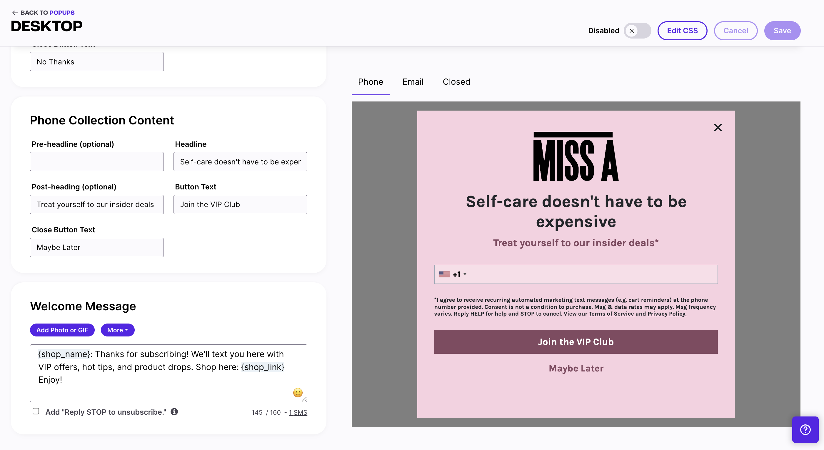824x450 pixels.
Task: Go back to POPUPS link
Action: tap(62, 13)
